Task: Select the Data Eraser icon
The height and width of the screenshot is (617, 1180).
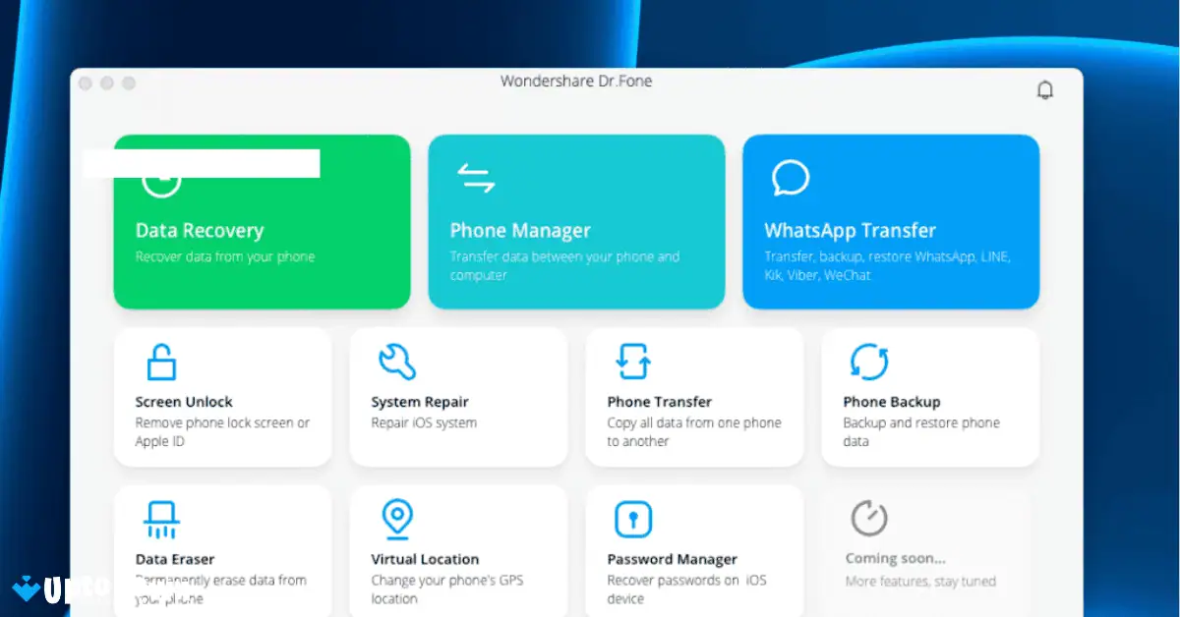Action: click(x=159, y=516)
